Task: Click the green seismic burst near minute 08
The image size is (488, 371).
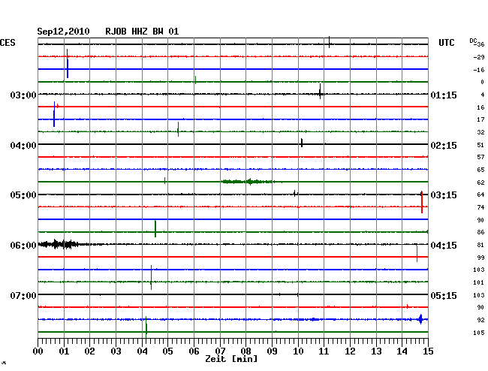Action: [x=248, y=182]
